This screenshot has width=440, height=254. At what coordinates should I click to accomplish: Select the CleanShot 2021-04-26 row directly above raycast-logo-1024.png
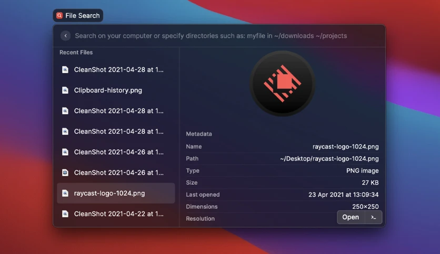[x=116, y=173]
